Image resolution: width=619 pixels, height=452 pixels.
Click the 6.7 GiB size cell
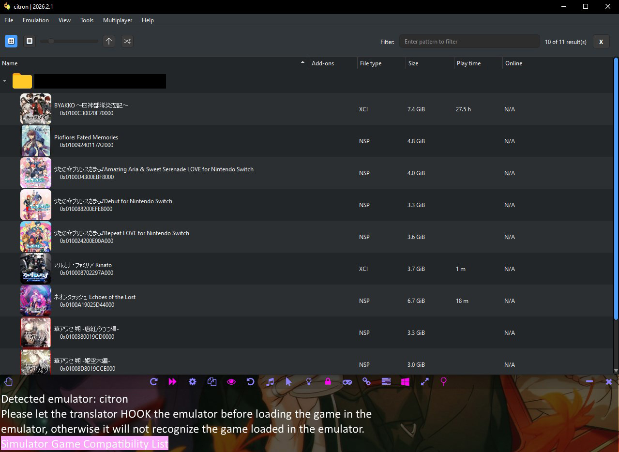pos(416,301)
